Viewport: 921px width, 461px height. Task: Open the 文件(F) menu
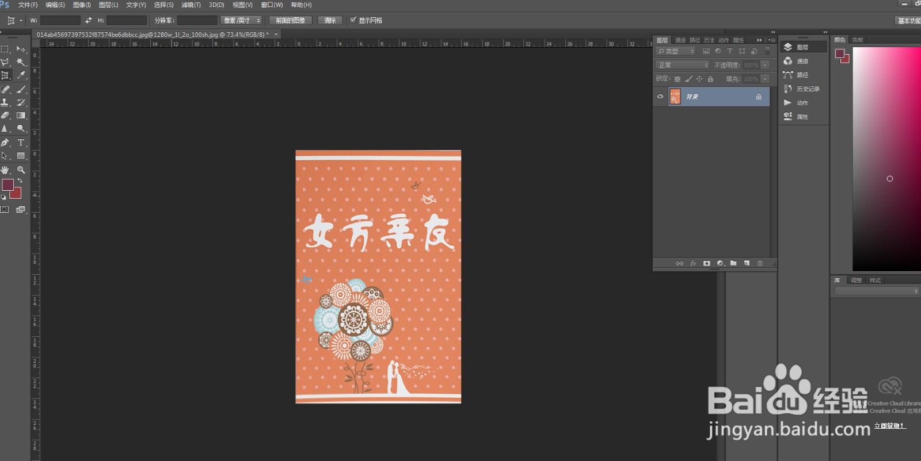(28, 5)
